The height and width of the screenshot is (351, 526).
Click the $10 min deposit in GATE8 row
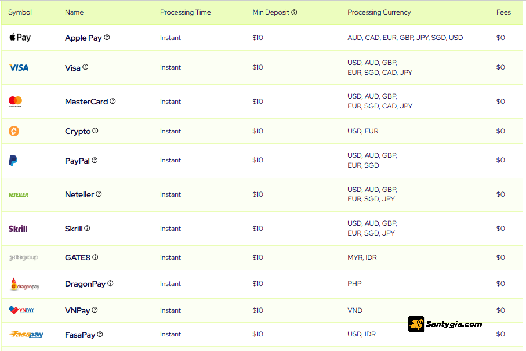click(x=257, y=258)
